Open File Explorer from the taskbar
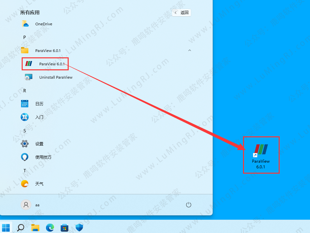310x233 pixels. [x=35, y=228]
